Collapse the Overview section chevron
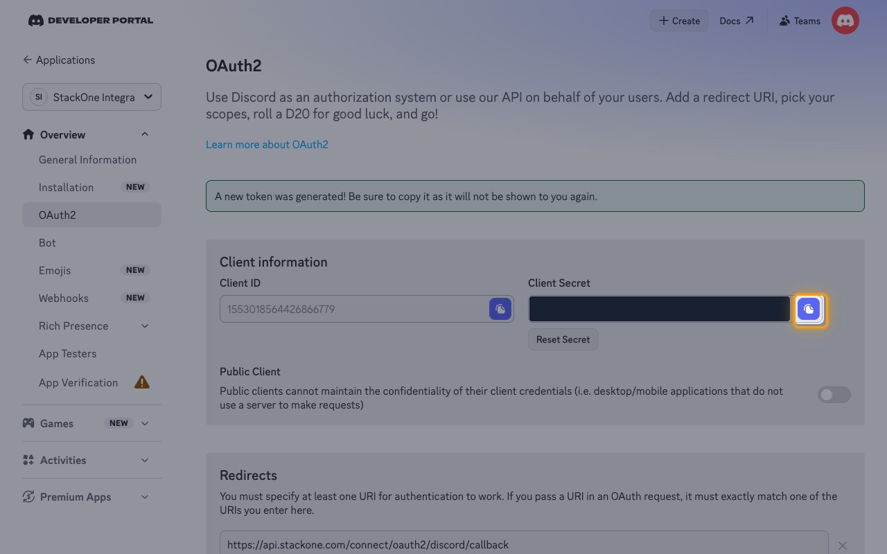Screen dimensions: 887x554 [145, 134]
